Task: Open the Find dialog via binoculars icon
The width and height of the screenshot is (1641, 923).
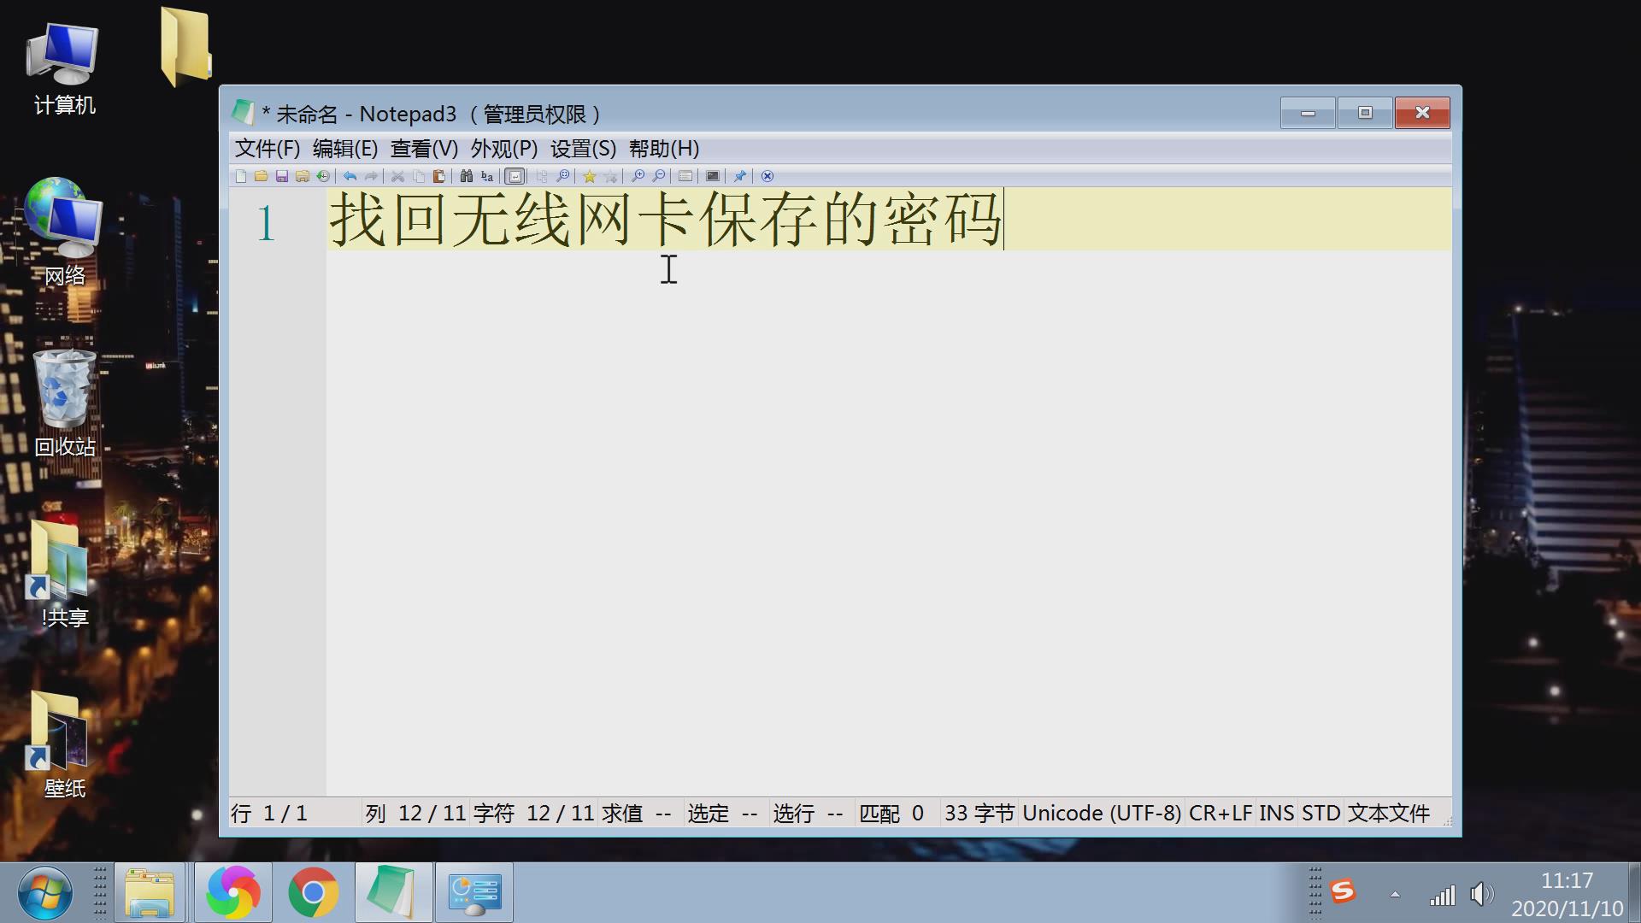Action: click(x=466, y=176)
